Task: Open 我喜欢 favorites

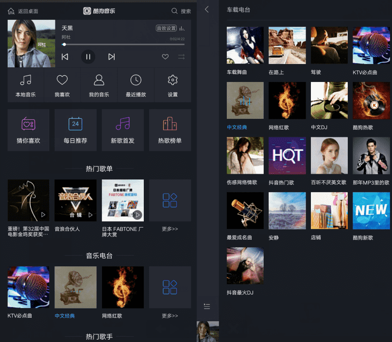Action: point(62,85)
